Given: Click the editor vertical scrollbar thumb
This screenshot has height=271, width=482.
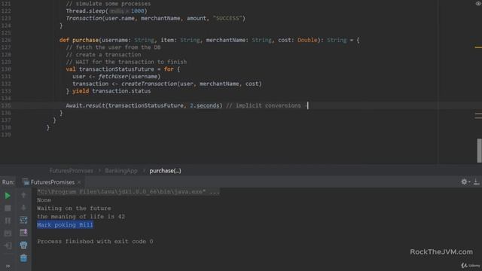Looking at the screenshot, I should coord(479,151).
